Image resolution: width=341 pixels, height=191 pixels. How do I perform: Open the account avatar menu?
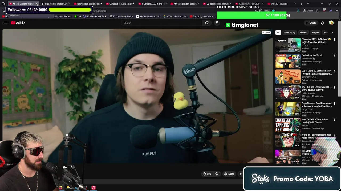point(331,23)
